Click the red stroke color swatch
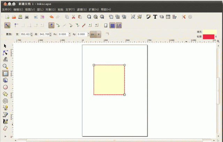The image size is (223, 142). [208, 36]
